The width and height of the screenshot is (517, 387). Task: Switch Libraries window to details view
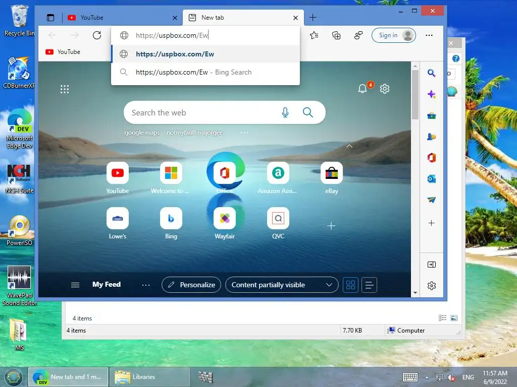pos(442,318)
